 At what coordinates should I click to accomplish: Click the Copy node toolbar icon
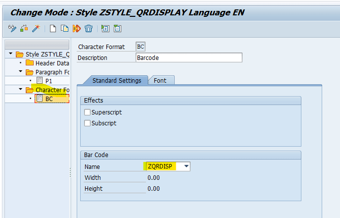65,28
